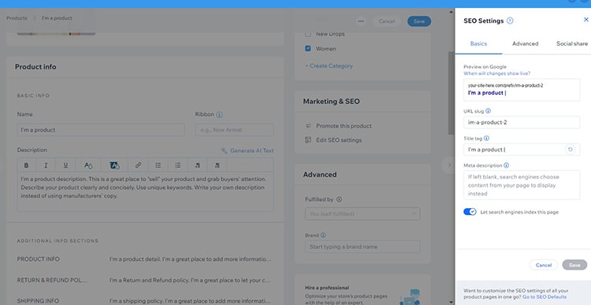Open the RETURN & REFUND POL... row
Image resolution: width=591 pixels, height=305 pixels.
pos(145,280)
